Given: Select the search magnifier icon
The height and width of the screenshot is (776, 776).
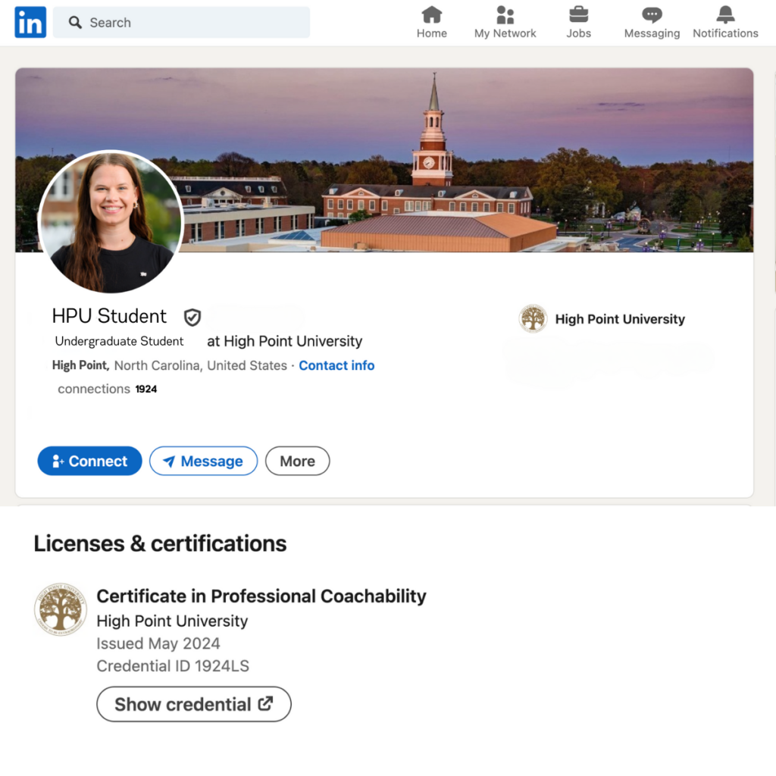Looking at the screenshot, I should tap(74, 23).
